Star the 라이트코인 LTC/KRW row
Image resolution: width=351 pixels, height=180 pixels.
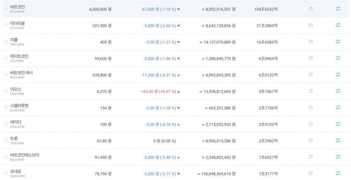click(x=6, y=58)
